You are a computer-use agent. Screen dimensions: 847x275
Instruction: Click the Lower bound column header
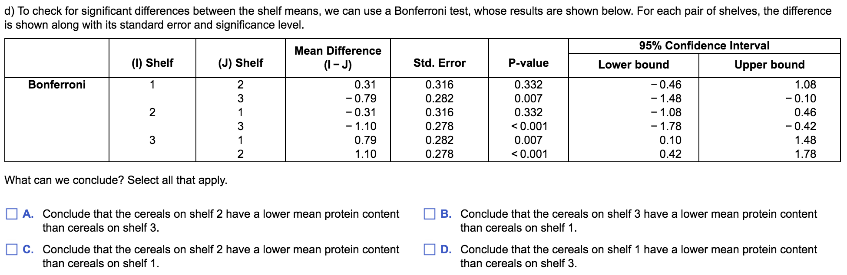point(634,65)
